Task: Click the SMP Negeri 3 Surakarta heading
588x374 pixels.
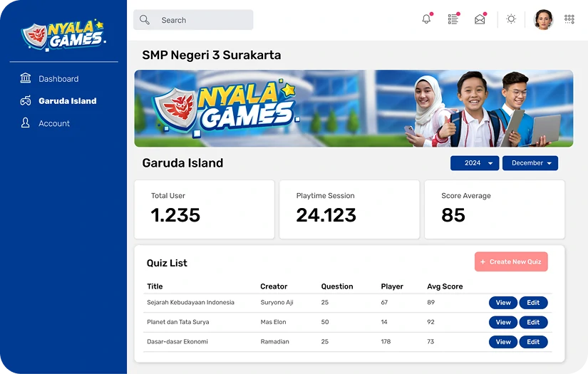Action: click(x=212, y=55)
